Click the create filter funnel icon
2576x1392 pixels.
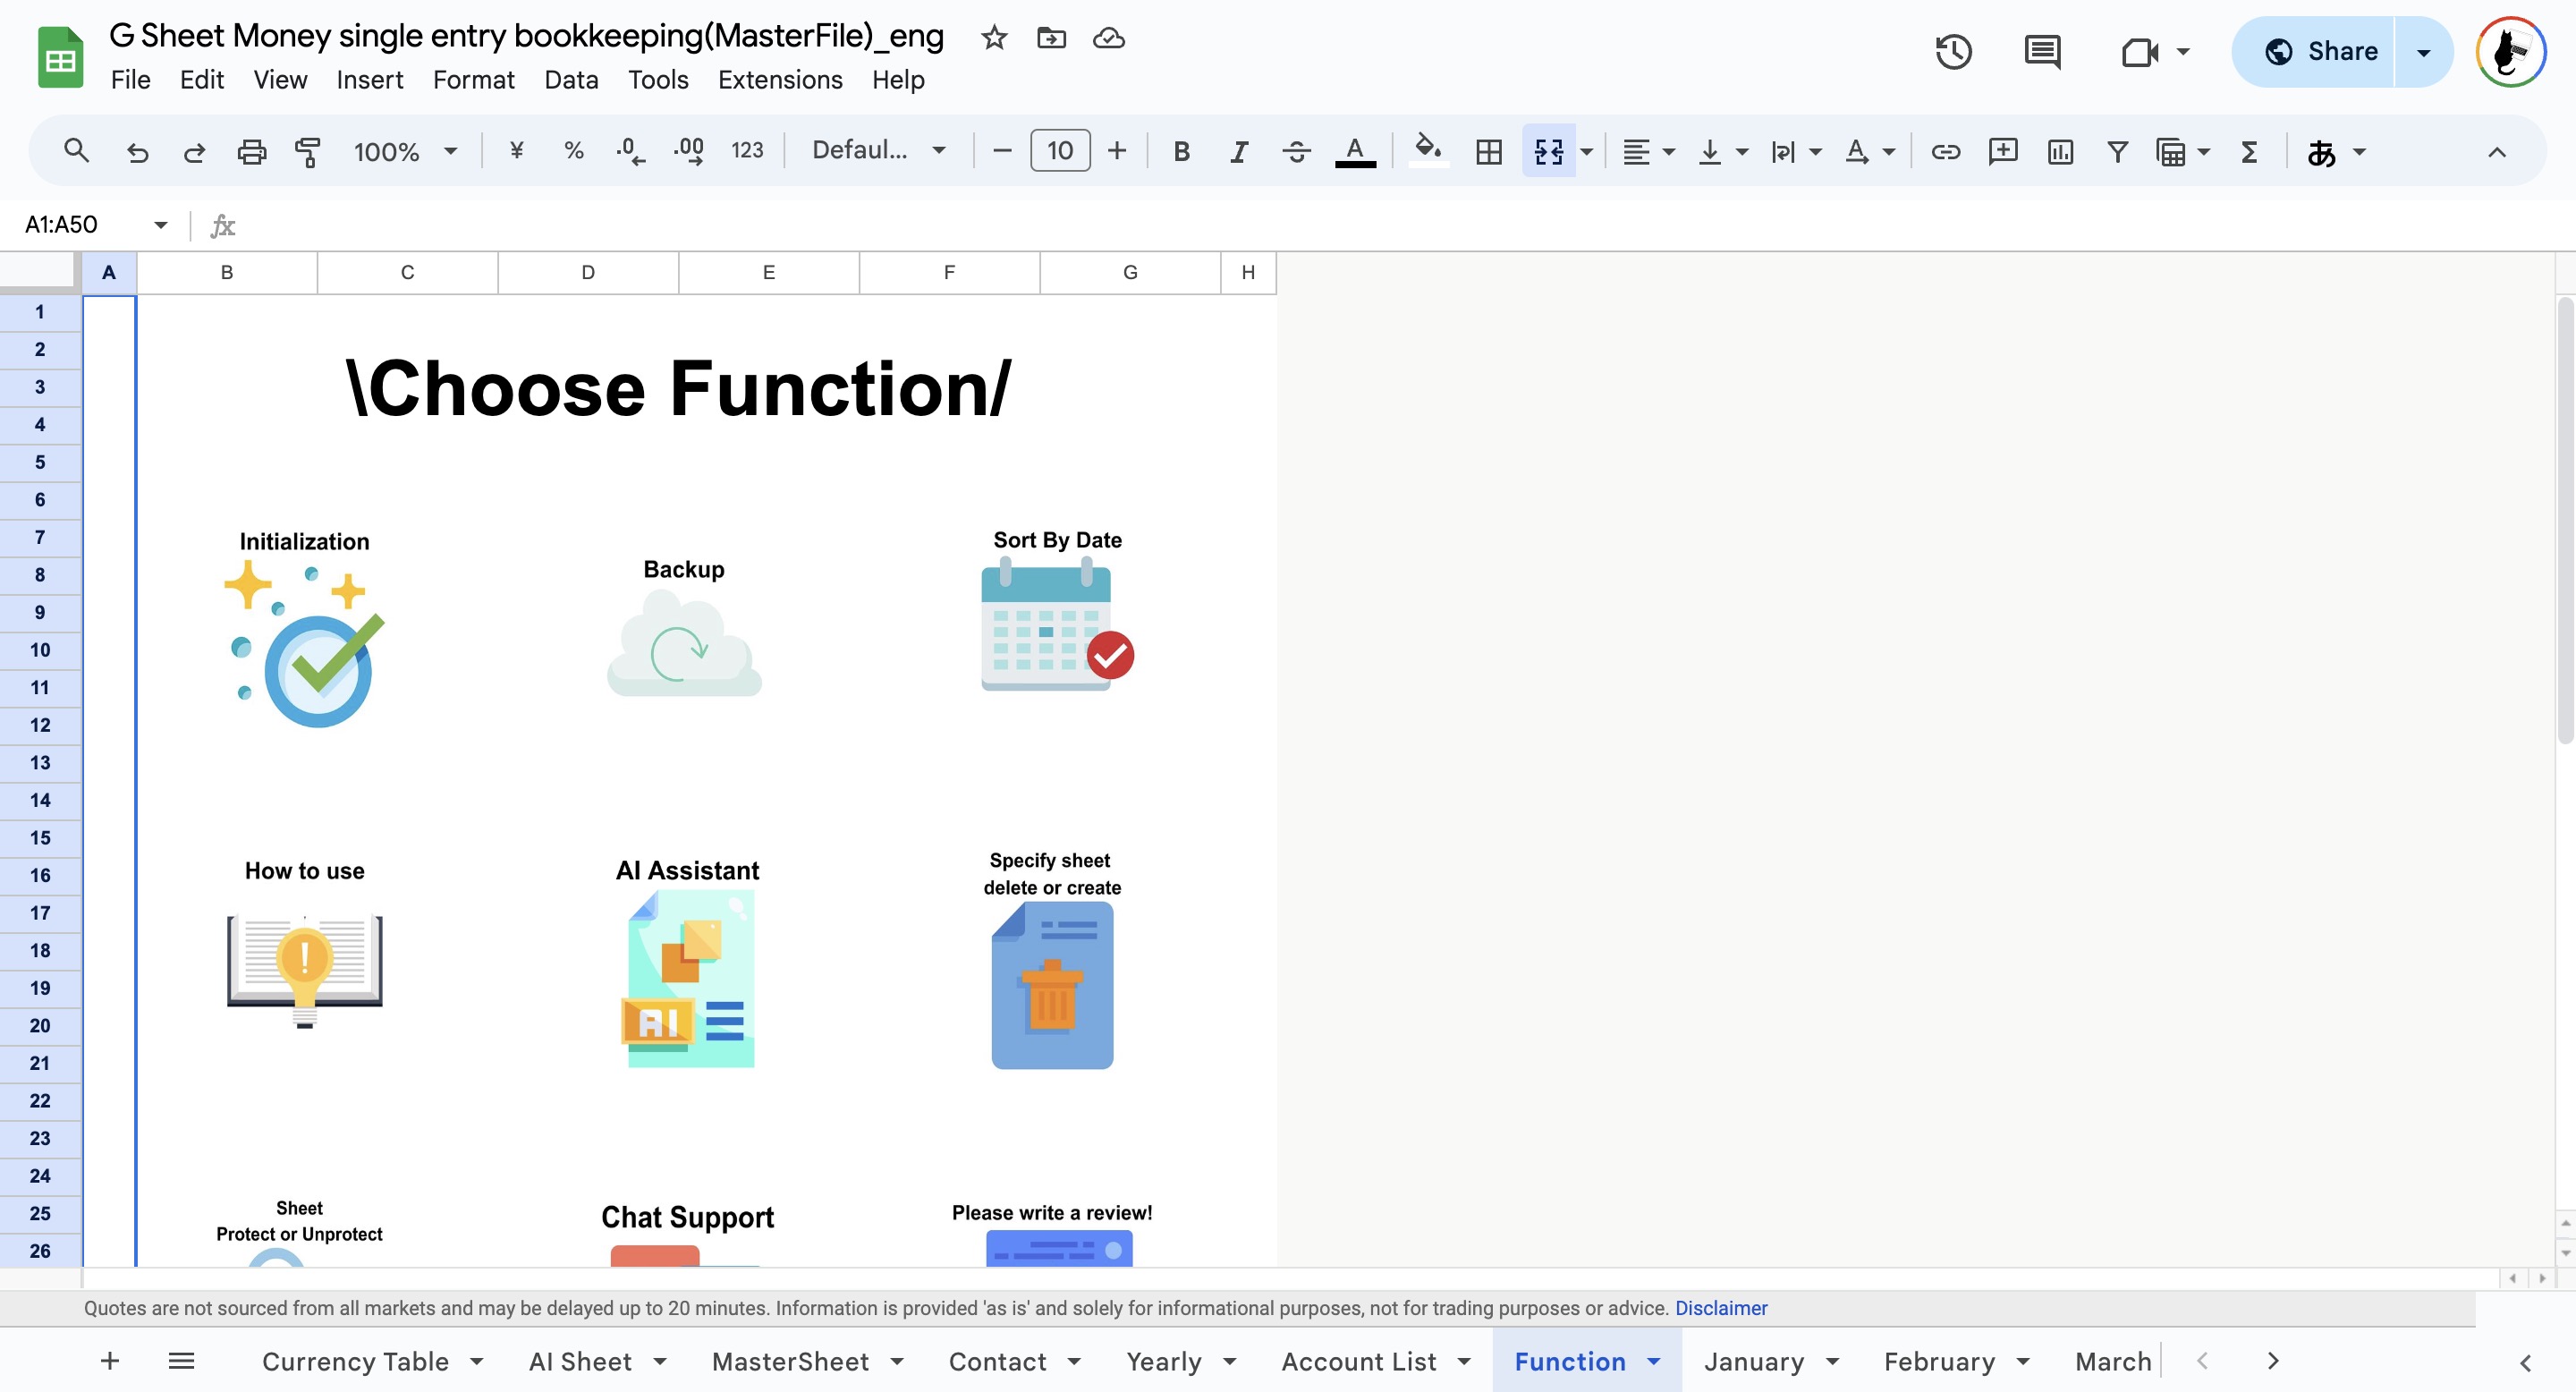click(2117, 152)
